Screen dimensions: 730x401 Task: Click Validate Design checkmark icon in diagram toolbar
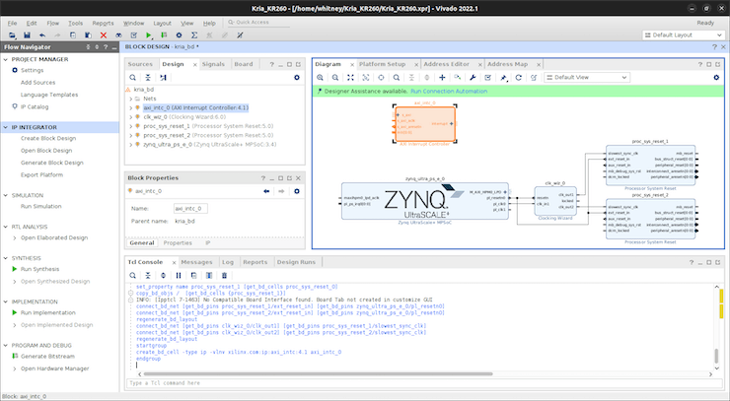pos(487,77)
